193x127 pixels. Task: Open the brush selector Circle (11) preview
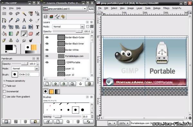tap(15, 74)
